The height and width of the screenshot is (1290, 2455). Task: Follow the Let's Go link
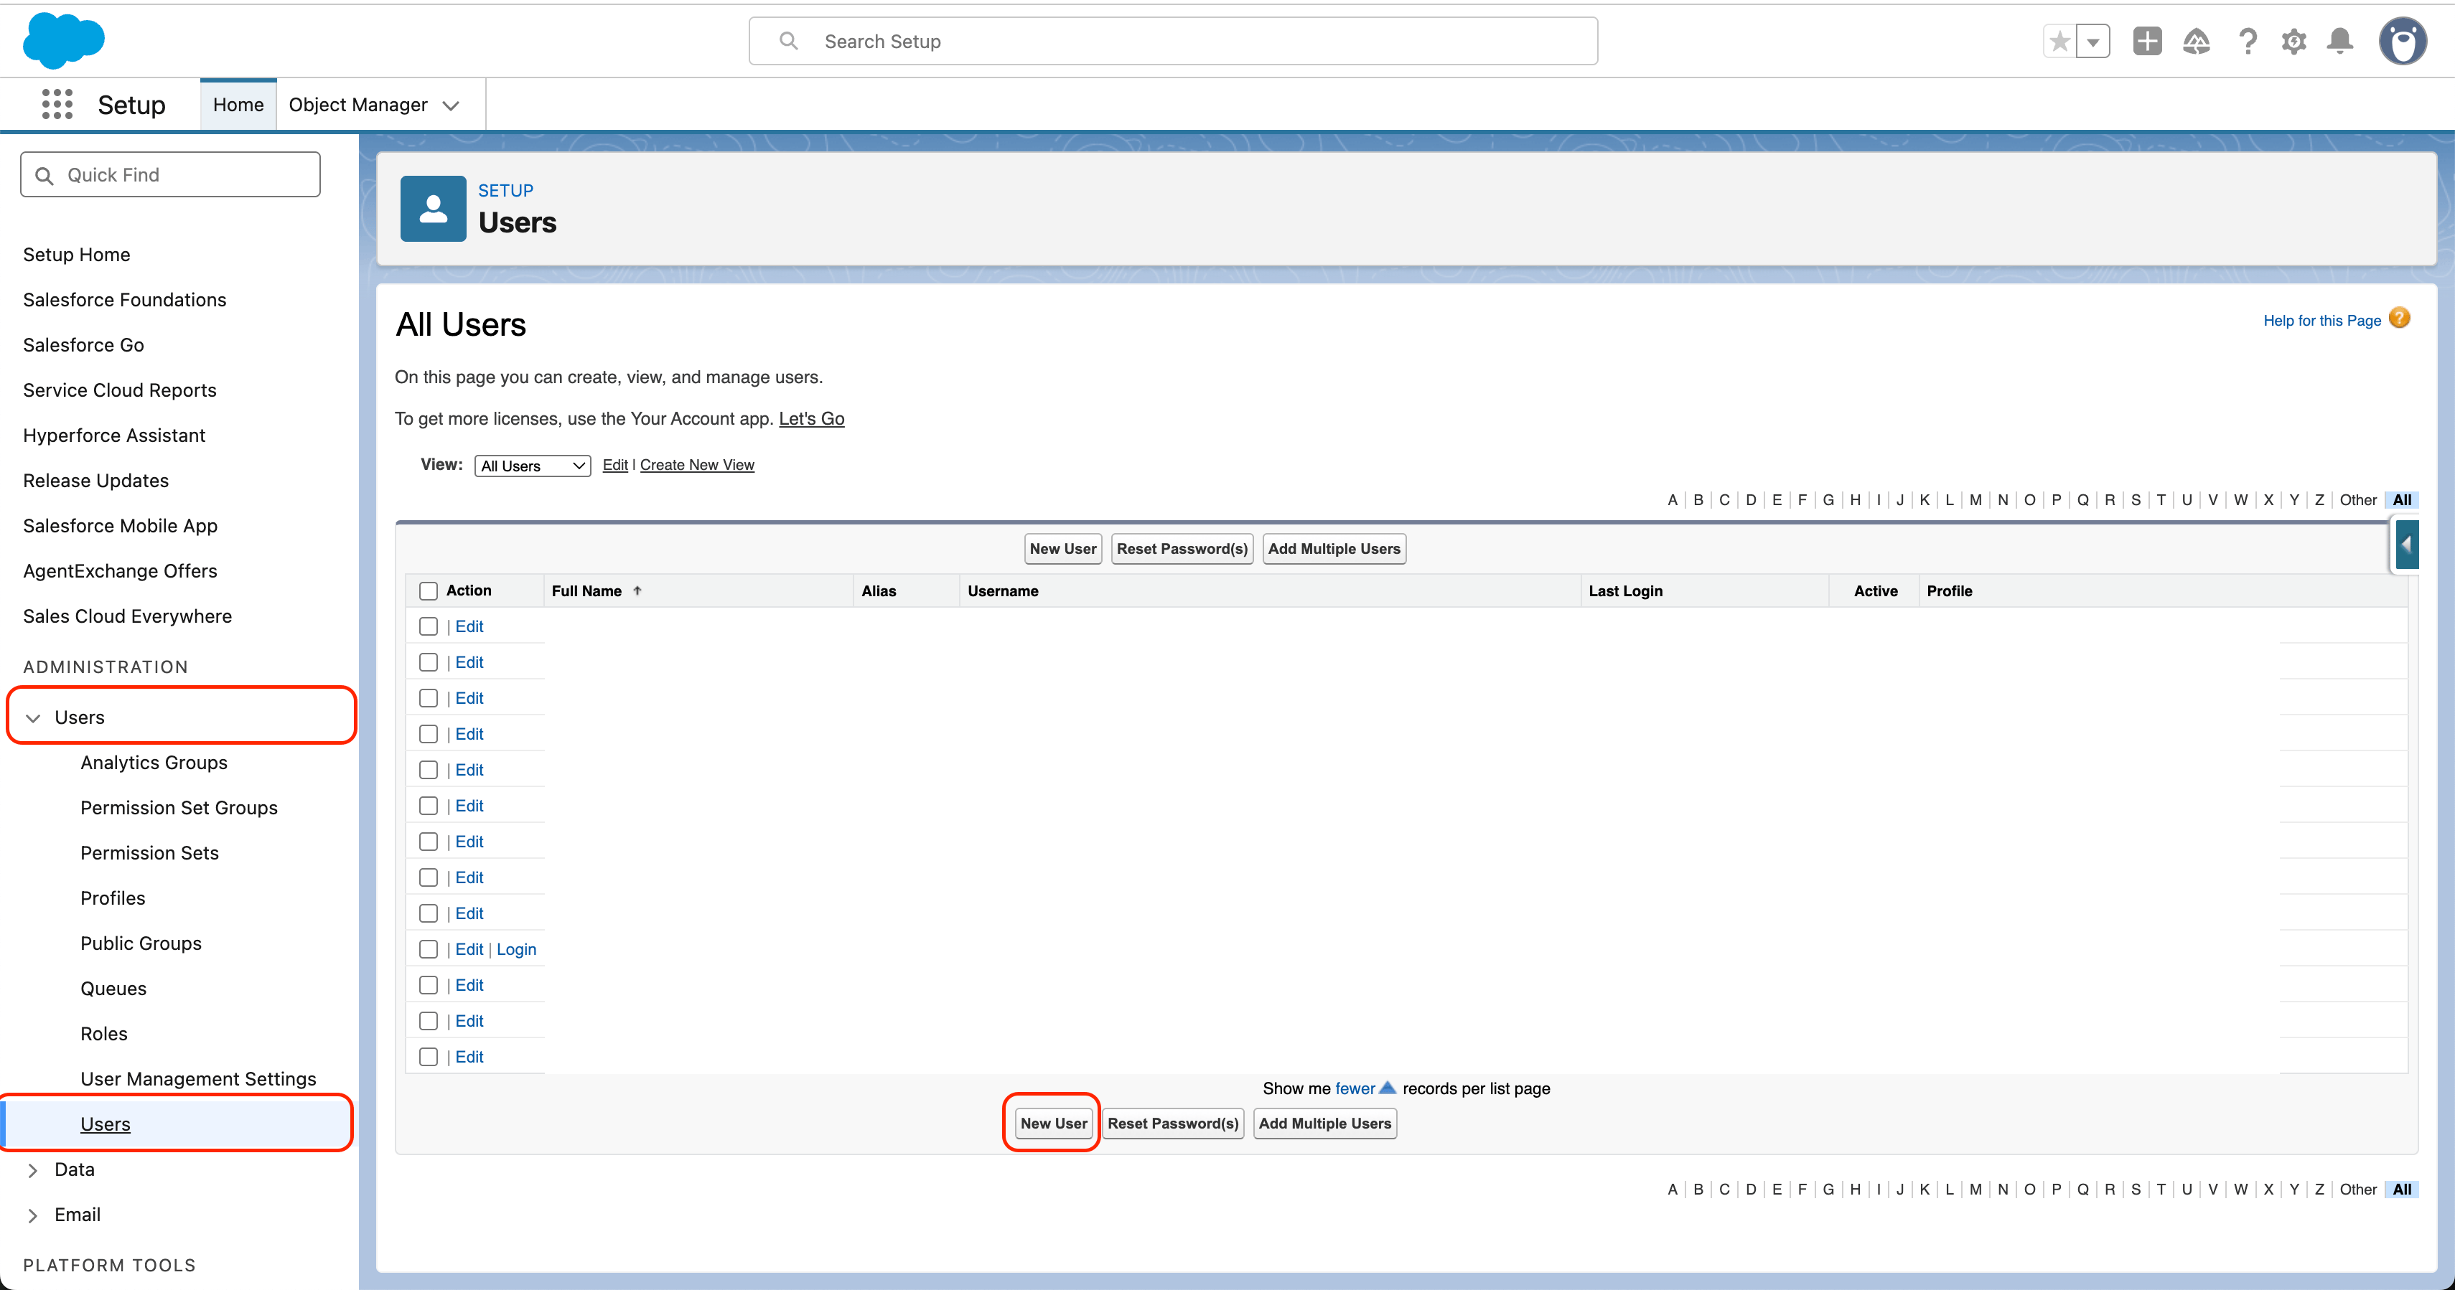811,418
